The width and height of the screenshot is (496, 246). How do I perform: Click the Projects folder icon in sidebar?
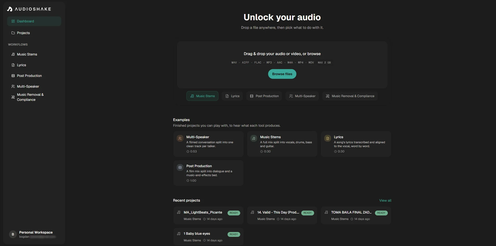[13, 33]
